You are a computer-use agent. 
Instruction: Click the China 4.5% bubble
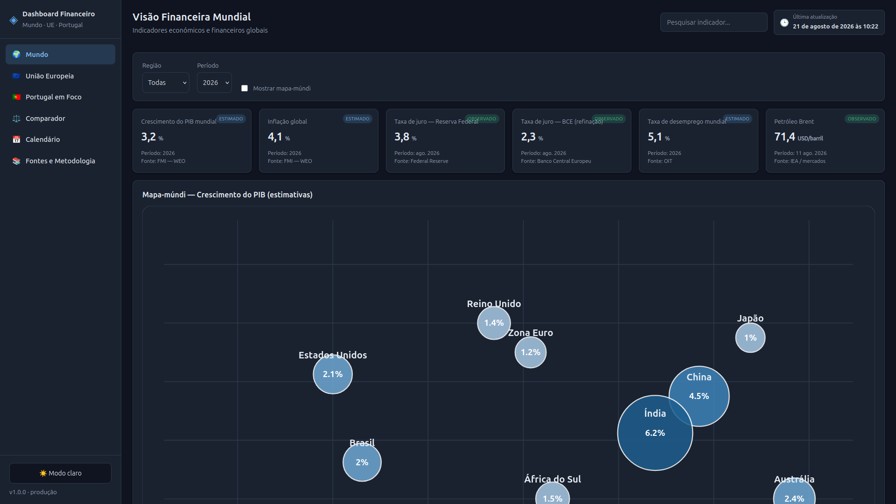(699, 396)
